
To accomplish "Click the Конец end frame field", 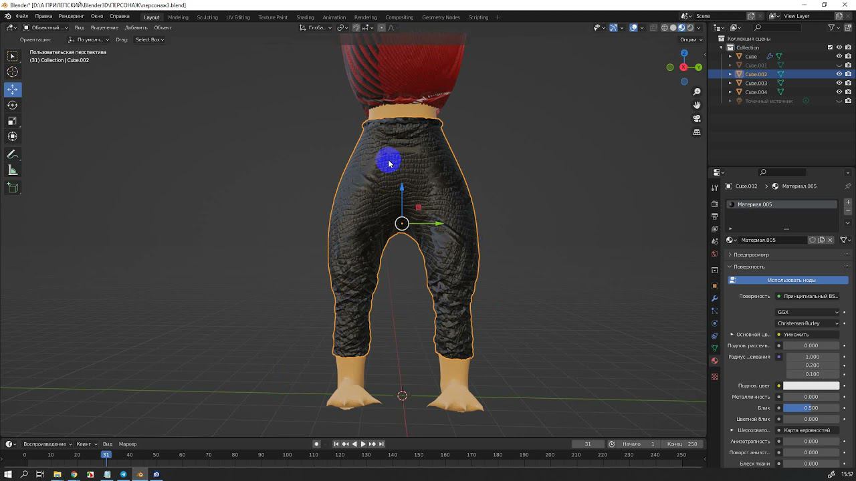I will [683, 444].
